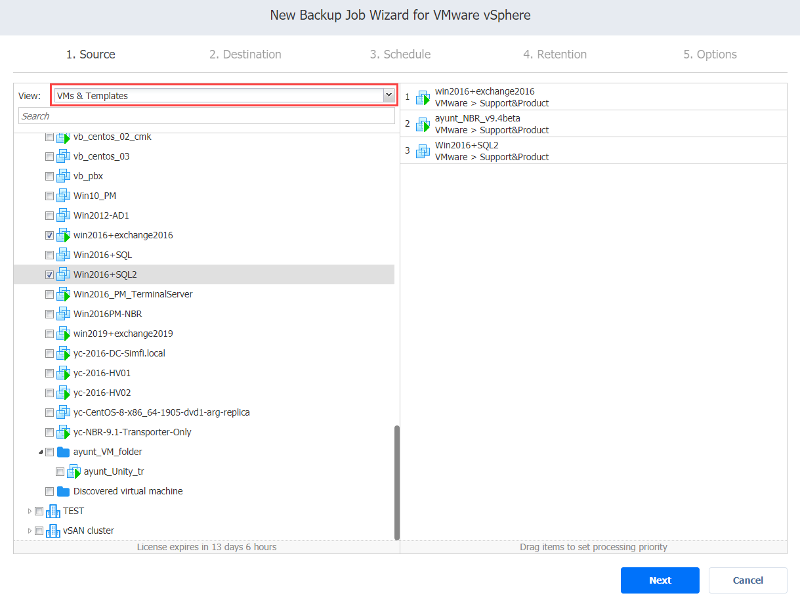Click the VM icon for ayunt_NBR_v9.4beta in priority list

423,124
